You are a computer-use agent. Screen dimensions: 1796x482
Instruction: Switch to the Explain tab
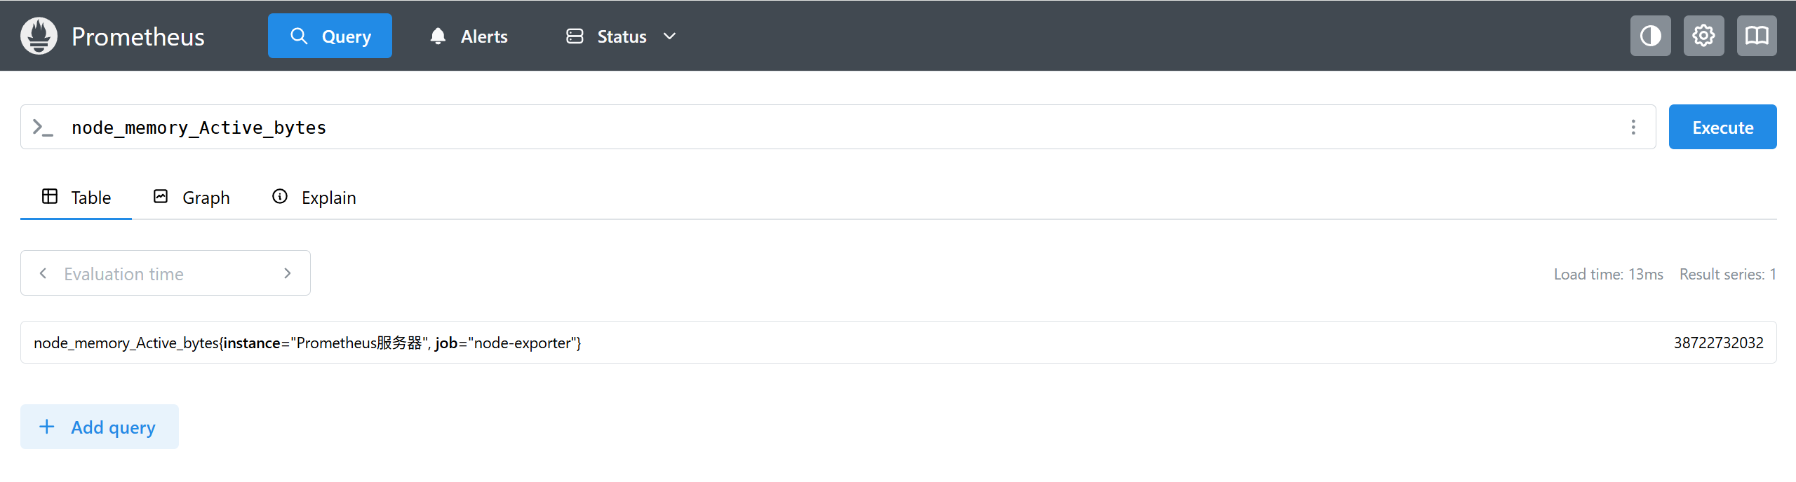click(x=314, y=198)
